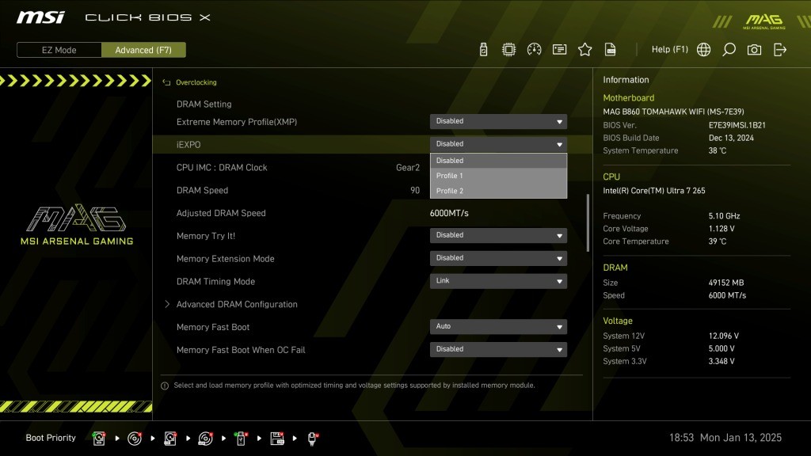Click the magnifier search icon

pos(729,50)
